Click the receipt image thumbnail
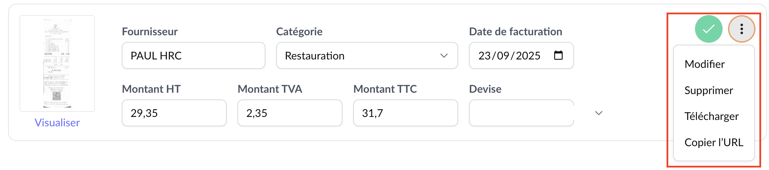Screen dimensions: 769x170 tap(57, 63)
